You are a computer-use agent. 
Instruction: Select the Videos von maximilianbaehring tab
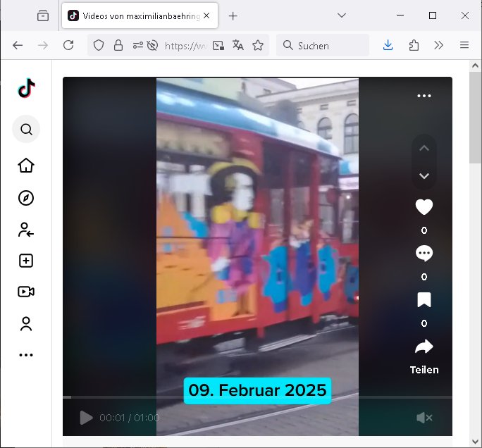click(x=134, y=15)
